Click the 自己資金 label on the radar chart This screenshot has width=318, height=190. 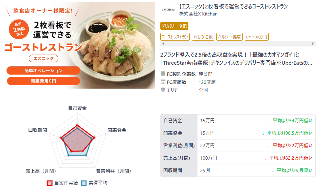pos(77,108)
